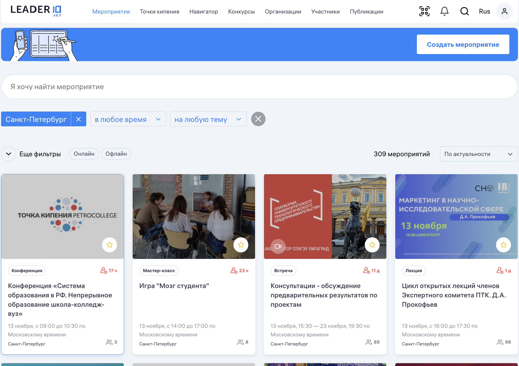Clear all filters with the gray X button
Image resolution: width=519 pixels, height=366 pixels.
pyautogui.click(x=258, y=119)
